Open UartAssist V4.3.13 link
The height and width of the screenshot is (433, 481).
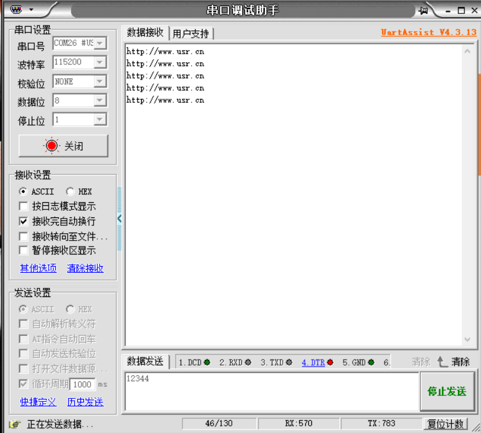[429, 32]
